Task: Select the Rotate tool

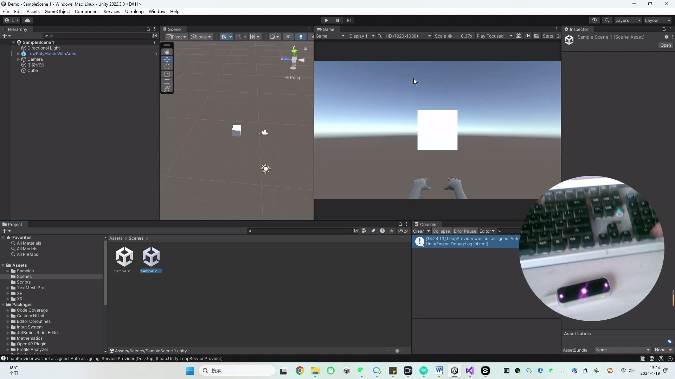Action: pyautogui.click(x=167, y=67)
